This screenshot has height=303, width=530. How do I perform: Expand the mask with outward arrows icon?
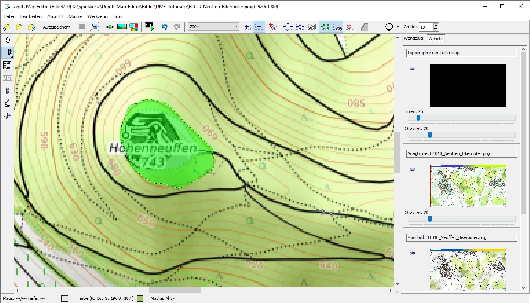coord(288,27)
